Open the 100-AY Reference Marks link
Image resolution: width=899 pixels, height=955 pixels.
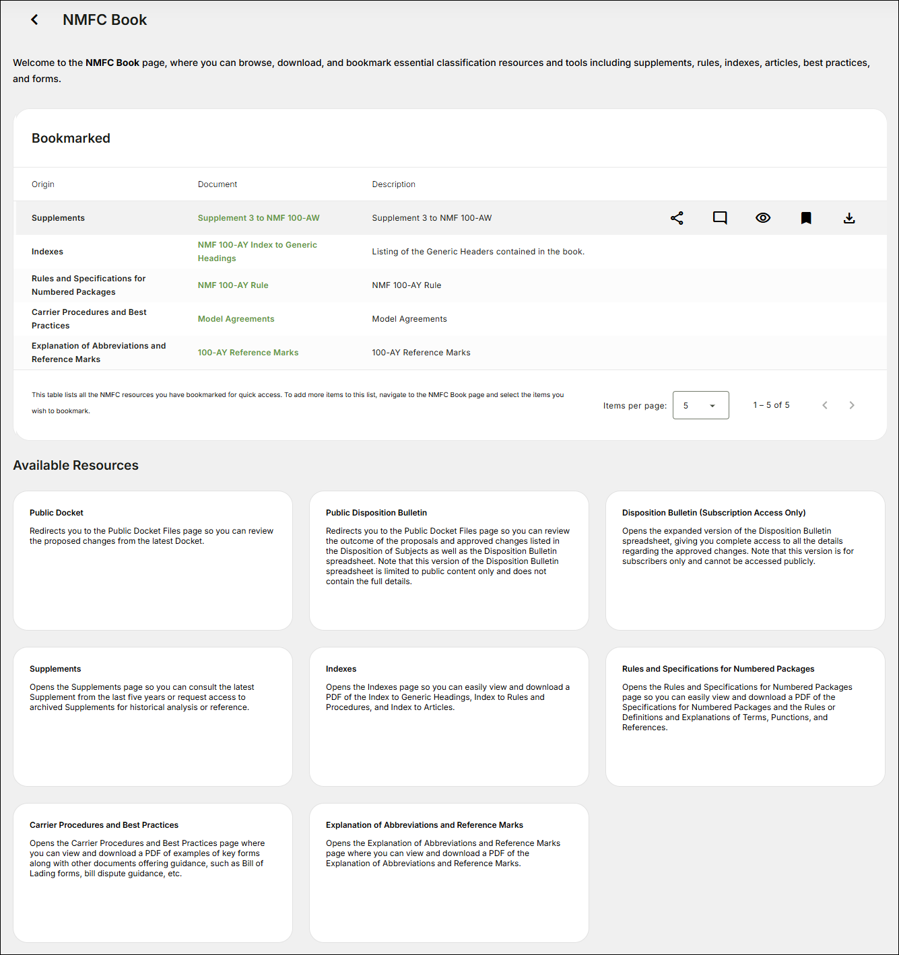248,353
